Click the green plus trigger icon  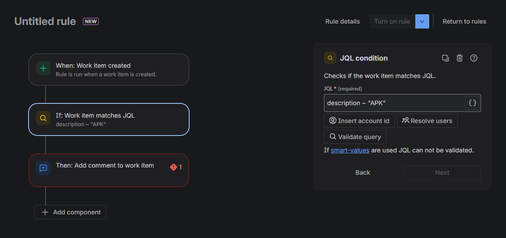pyautogui.click(x=43, y=68)
